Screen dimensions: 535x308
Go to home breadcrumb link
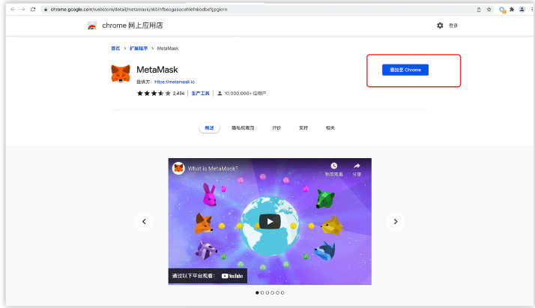pos(115,49)
